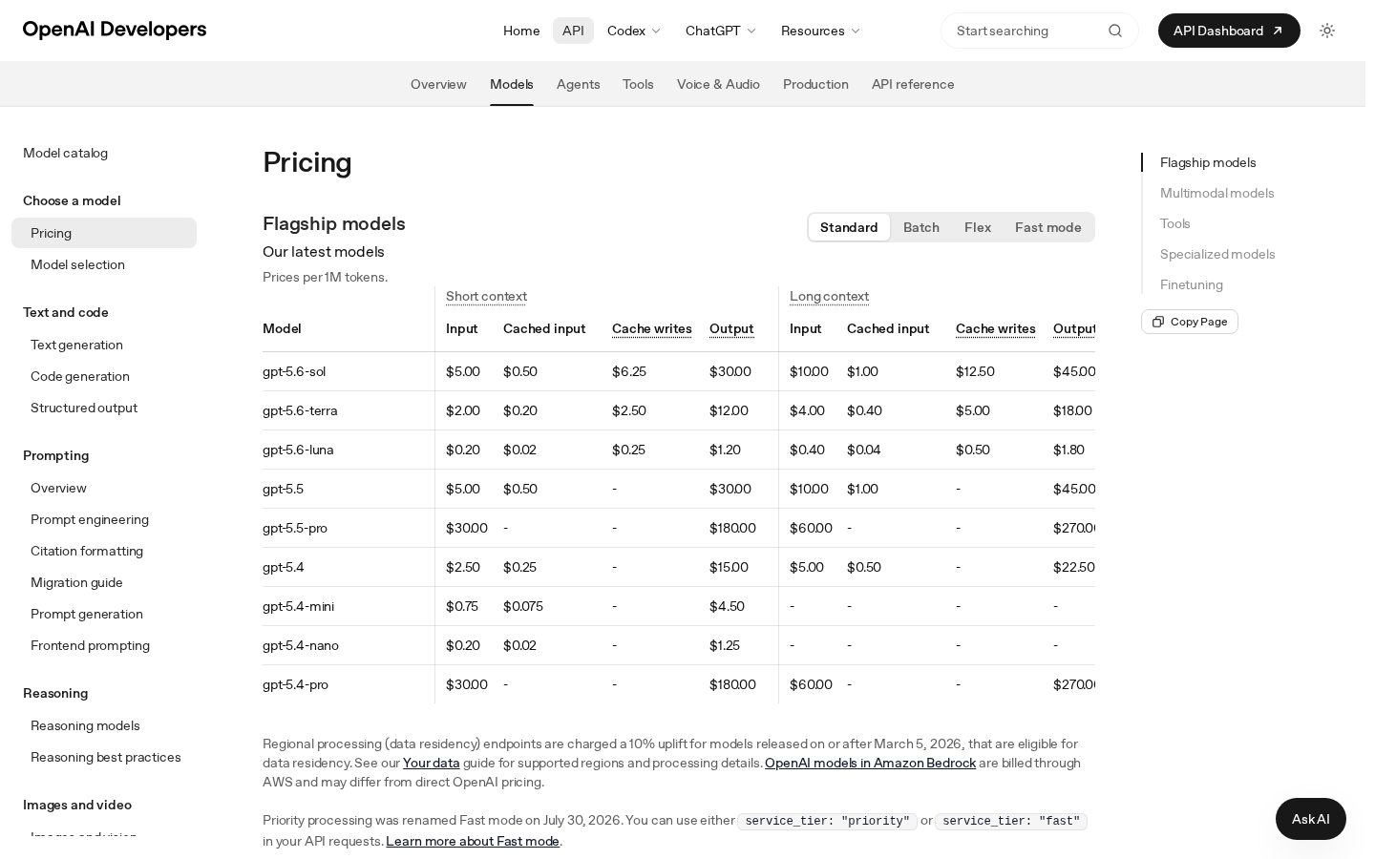Jump to Tools section in page outline
1375x859 pixels.
pyautogui.click(x=1174, y=223)
